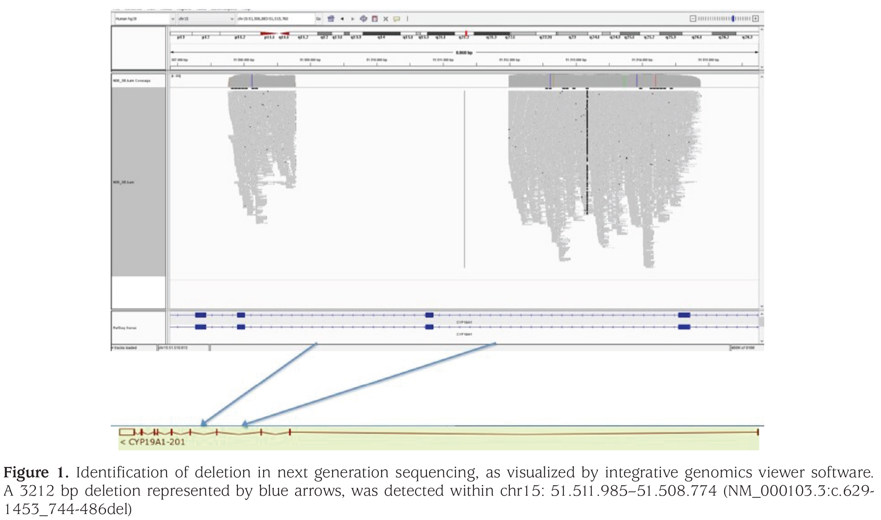Click the resize tracks to fit icon
881x520 pixels.
coord(385,19)
